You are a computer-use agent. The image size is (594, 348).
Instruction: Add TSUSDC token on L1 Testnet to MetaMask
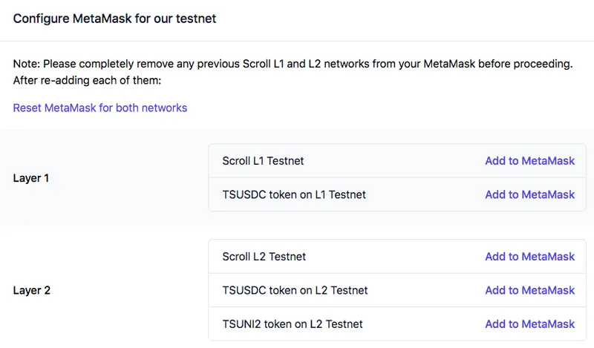coord(529,194)
